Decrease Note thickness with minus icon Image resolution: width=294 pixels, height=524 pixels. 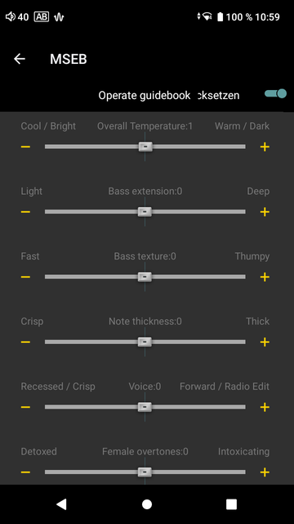(x=25, y=342)
